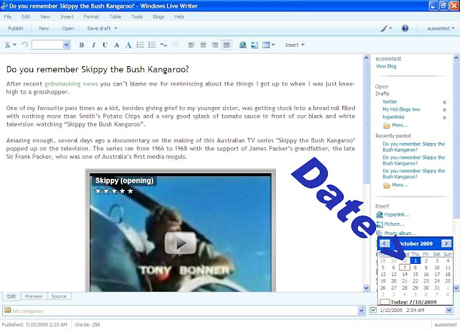
Task: Open the View Blog link
Action: point(386,66)
